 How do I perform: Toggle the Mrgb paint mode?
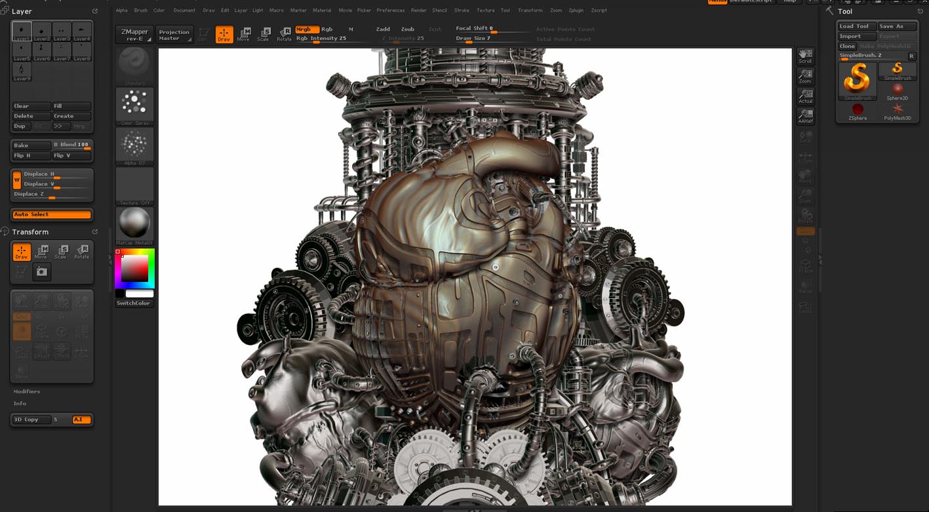[307, 30]
